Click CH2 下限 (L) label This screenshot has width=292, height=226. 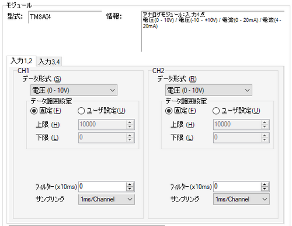(182, 138)
